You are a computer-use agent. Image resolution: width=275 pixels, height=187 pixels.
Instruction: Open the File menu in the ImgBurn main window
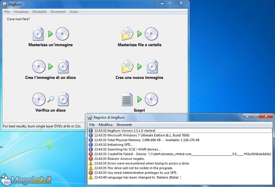7,12
